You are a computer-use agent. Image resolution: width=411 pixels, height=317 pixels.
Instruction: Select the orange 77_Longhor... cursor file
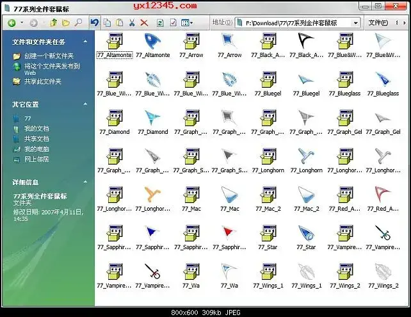[153, 199]
